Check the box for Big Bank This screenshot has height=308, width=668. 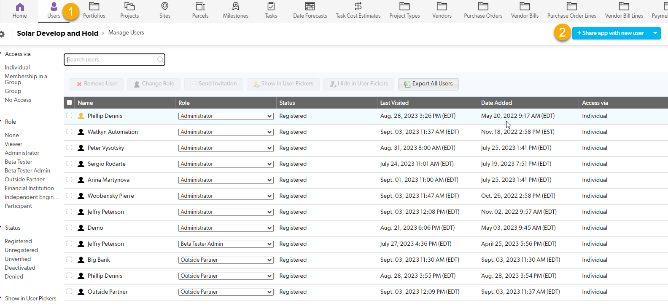pyautogui.click(x=70, y=260)
